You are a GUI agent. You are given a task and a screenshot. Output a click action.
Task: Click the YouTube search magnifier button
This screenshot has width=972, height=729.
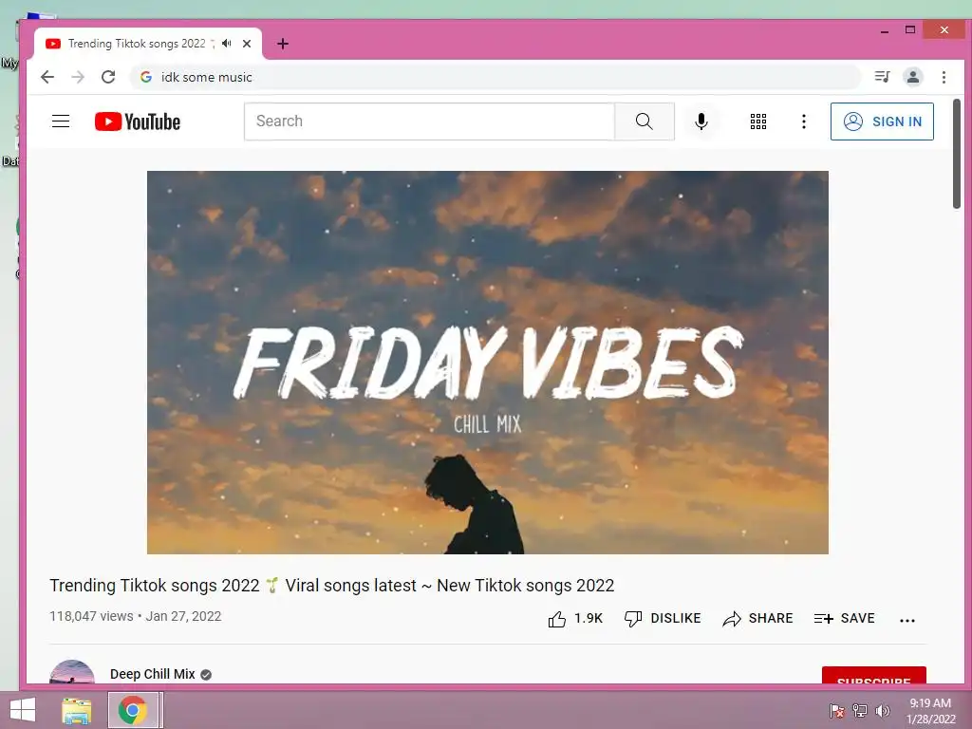click(x=645, y=121)
